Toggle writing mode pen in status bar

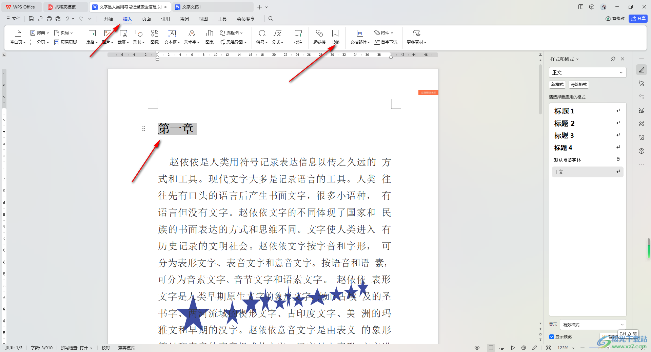coord(535,348)
